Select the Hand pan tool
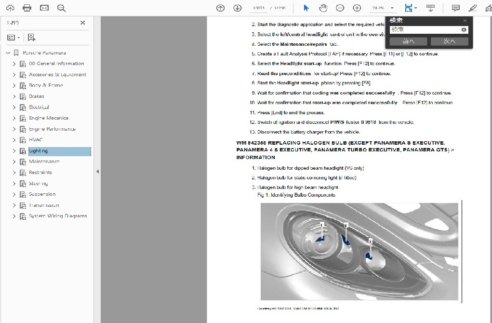 point(323,8)
